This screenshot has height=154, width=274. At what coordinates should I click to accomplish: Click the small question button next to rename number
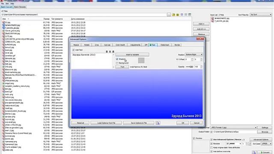[250, 144]
